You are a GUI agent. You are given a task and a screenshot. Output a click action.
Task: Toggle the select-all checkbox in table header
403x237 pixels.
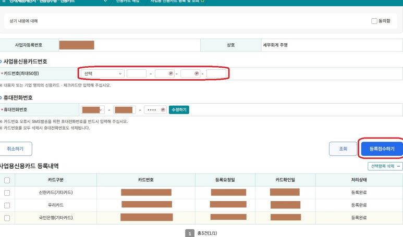[x=7, y=180]
